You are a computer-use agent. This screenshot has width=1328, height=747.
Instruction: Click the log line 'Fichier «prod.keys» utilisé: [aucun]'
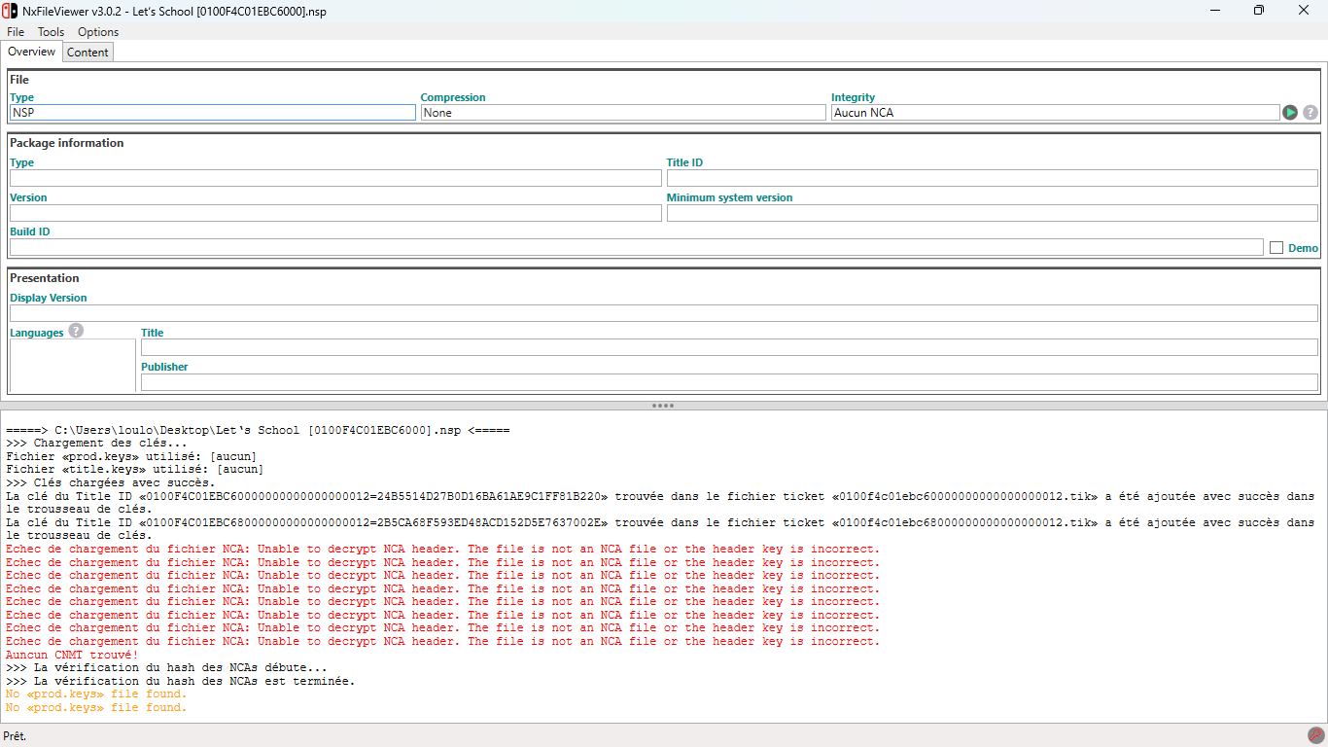(x=131, y=456)
